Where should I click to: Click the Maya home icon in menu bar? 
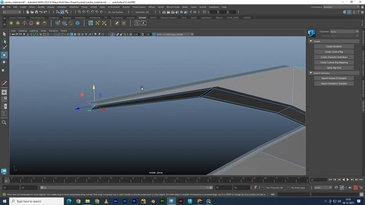[3, 7]
